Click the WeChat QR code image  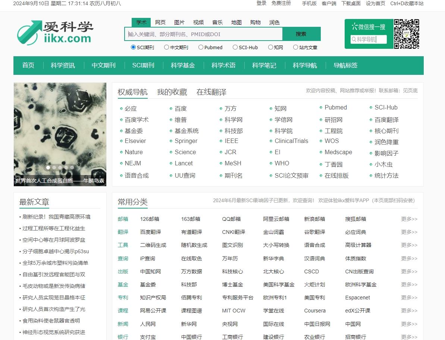tap(407, 34)
